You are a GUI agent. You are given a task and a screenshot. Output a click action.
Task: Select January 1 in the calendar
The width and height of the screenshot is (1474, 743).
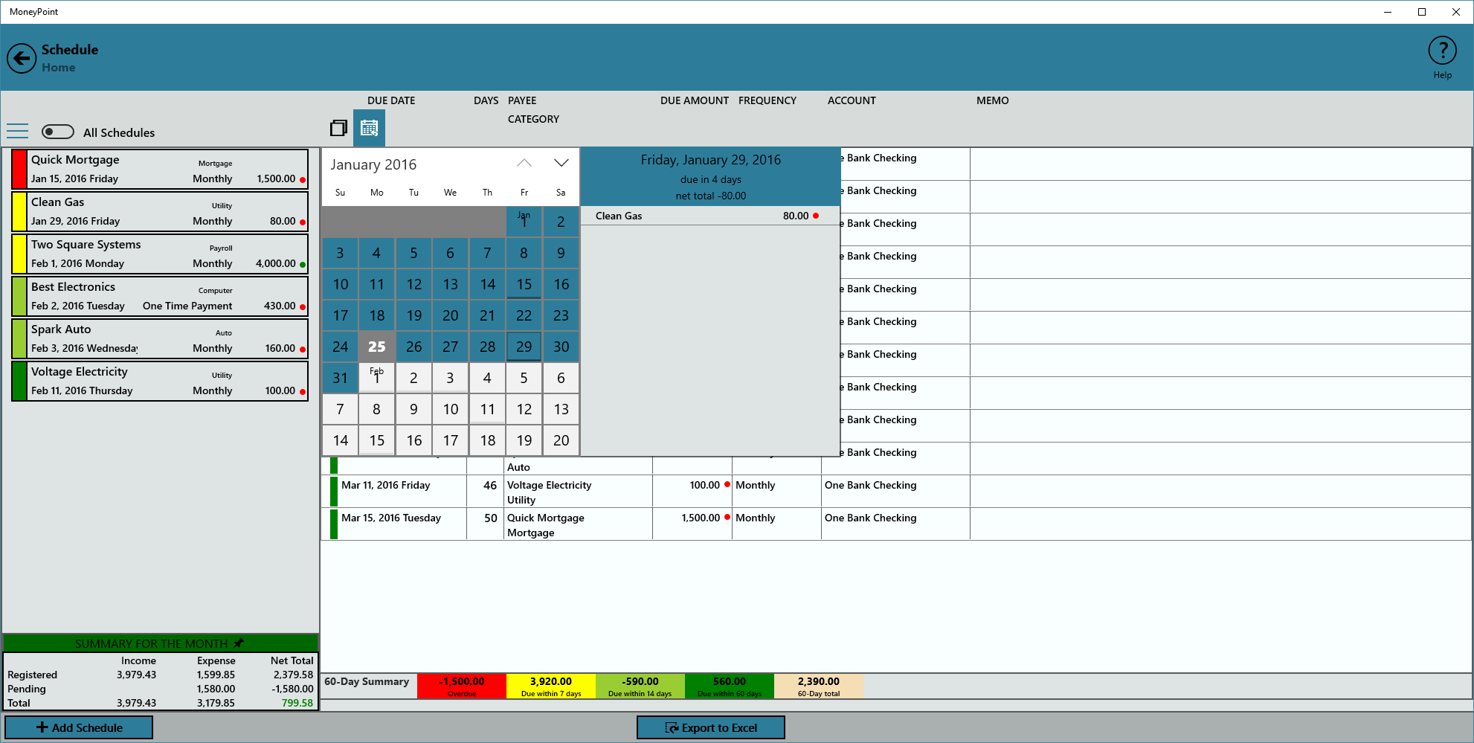point(524,222)
